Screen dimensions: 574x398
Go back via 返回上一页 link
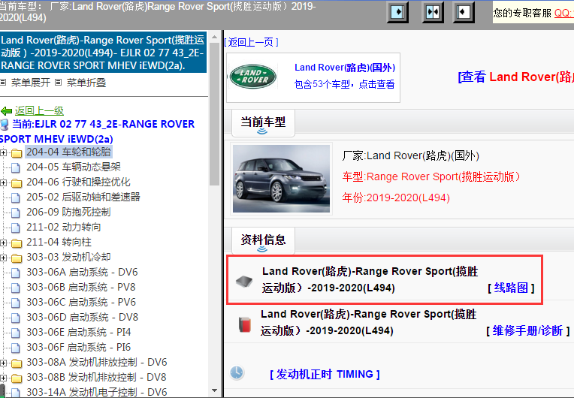(x=251, y=43)
